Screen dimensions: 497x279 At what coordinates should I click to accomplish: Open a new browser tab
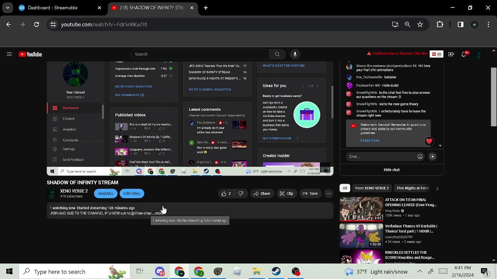[206, 8]
